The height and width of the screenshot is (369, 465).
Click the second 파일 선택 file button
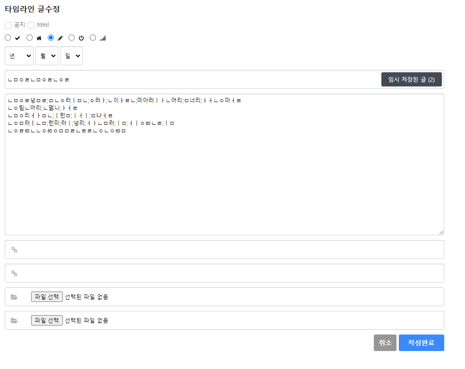47,320
